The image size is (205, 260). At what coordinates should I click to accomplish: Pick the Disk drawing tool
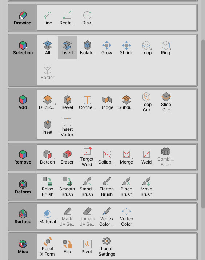87,18
